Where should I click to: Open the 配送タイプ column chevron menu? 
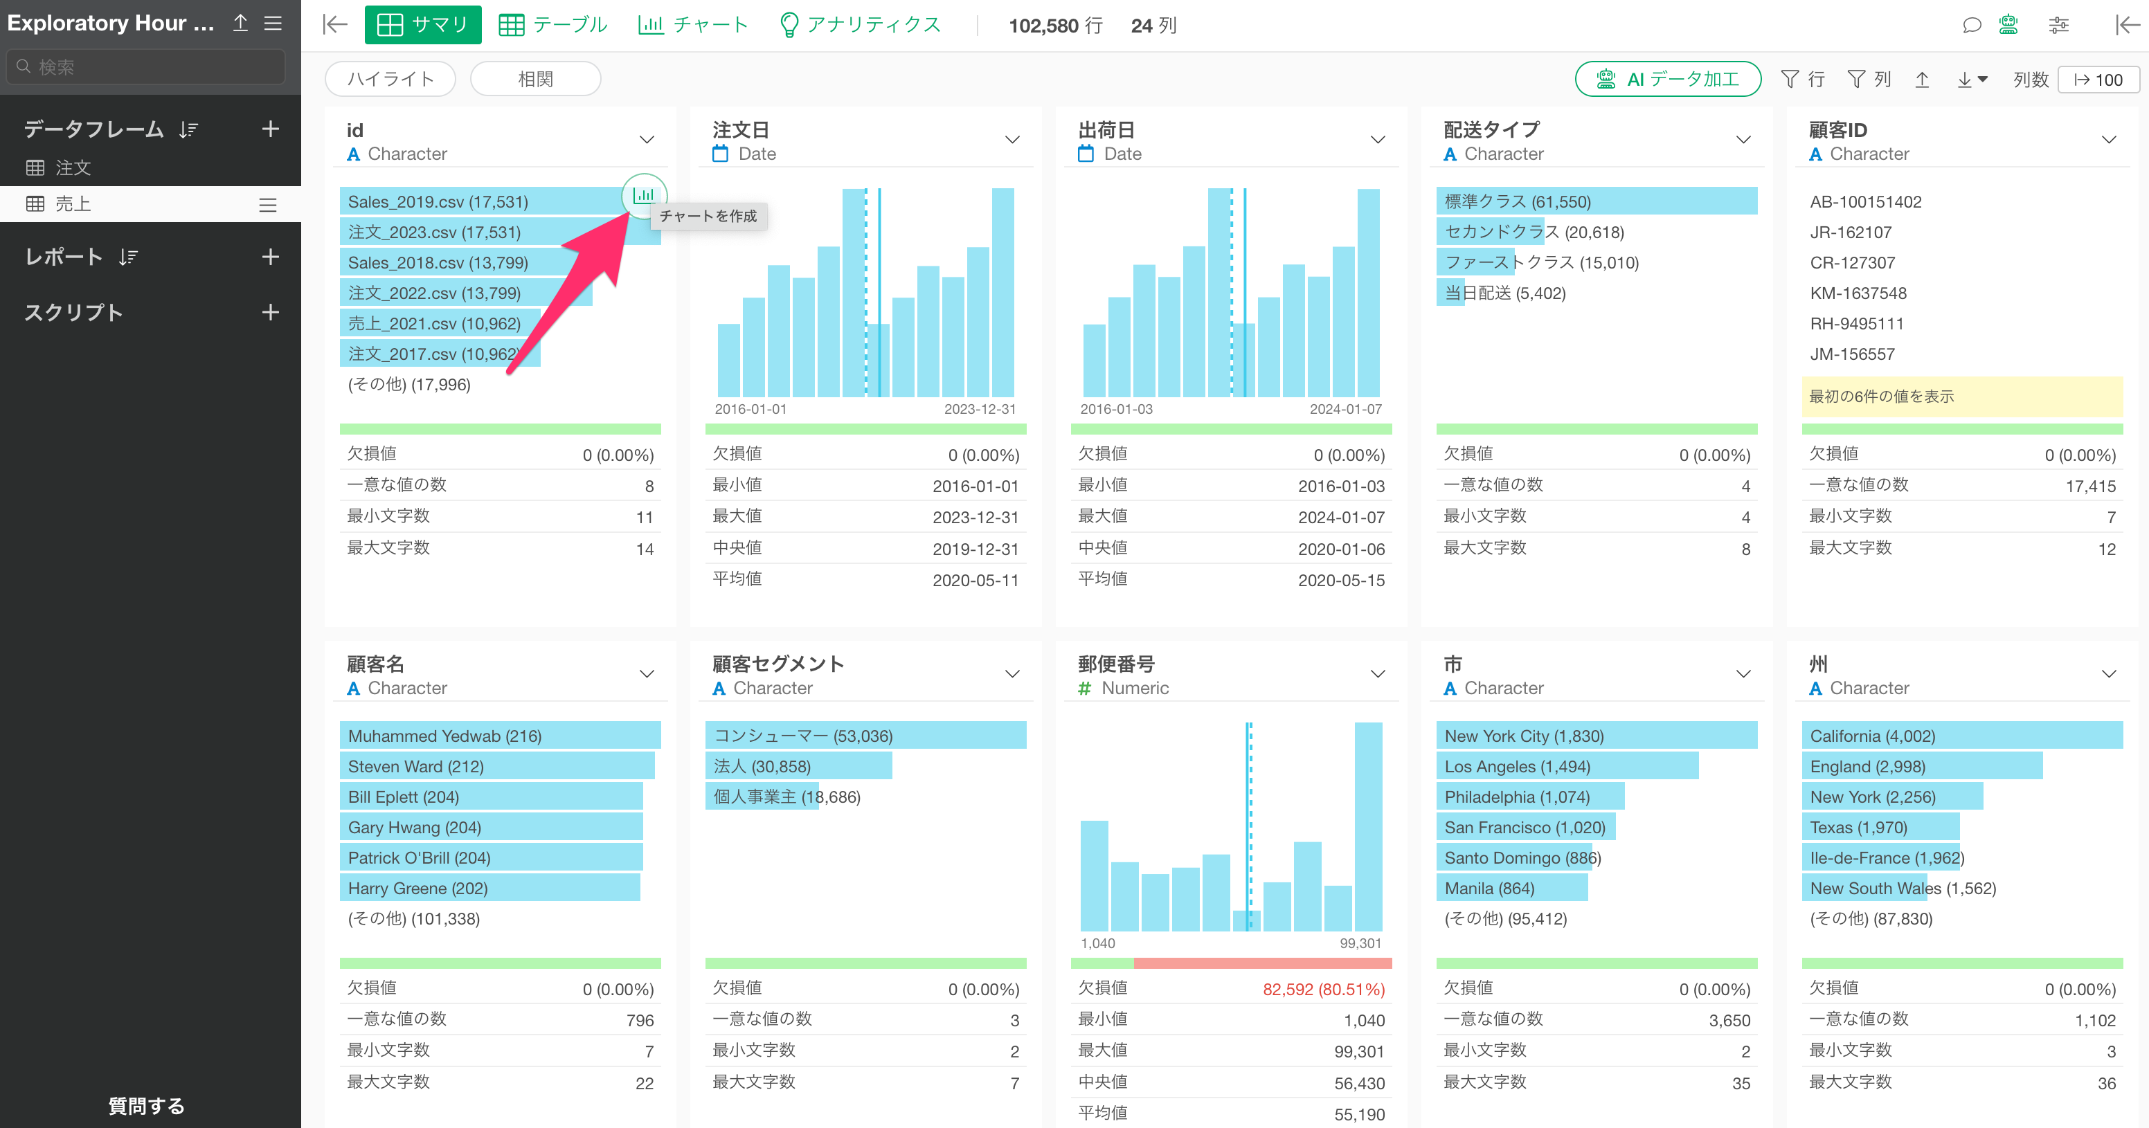(x=1743, y=139)
